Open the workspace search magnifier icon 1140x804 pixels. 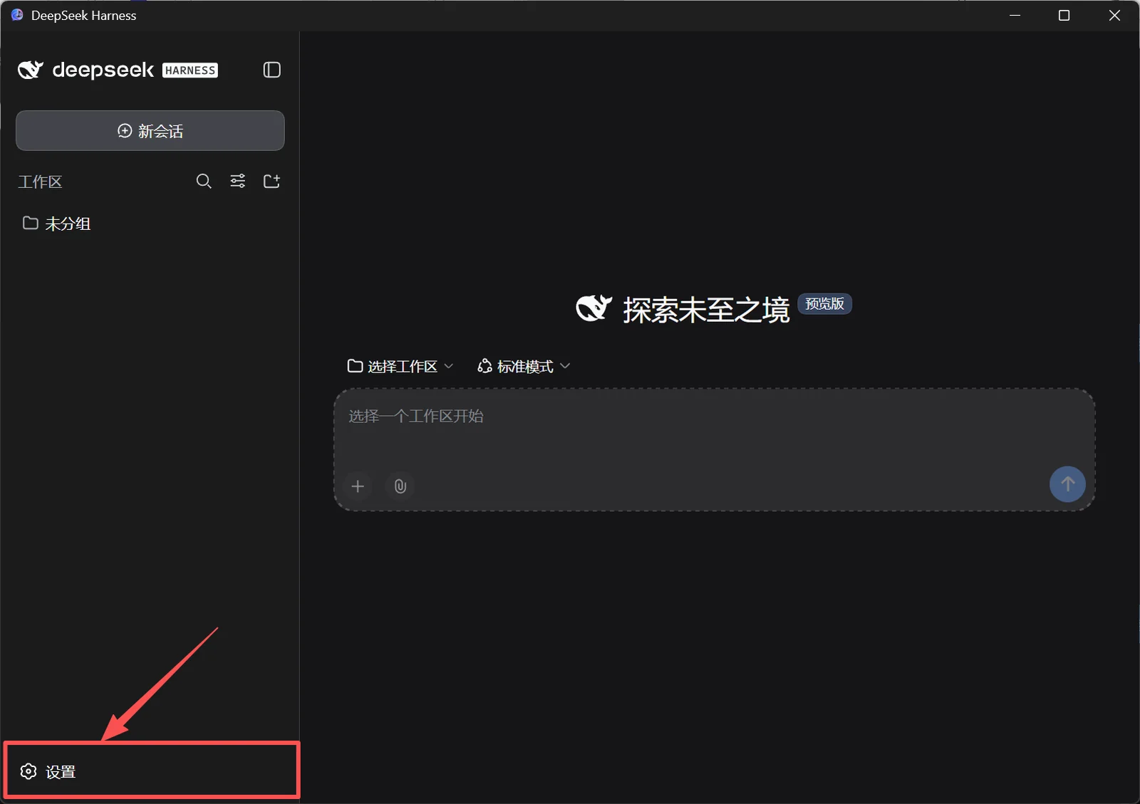tap(204, 181)
